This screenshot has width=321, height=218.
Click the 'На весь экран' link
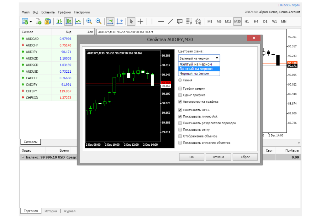coord(289,5)
